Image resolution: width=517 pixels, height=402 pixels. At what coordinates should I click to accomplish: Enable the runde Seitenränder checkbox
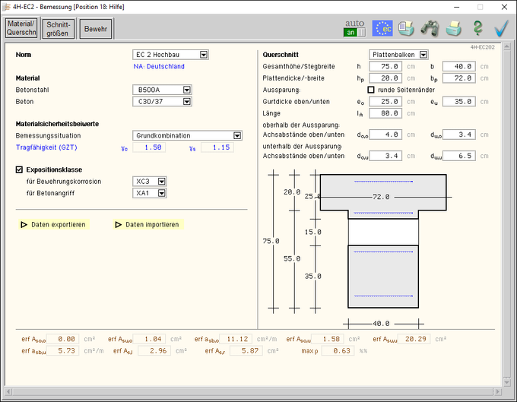click(371, 90)
